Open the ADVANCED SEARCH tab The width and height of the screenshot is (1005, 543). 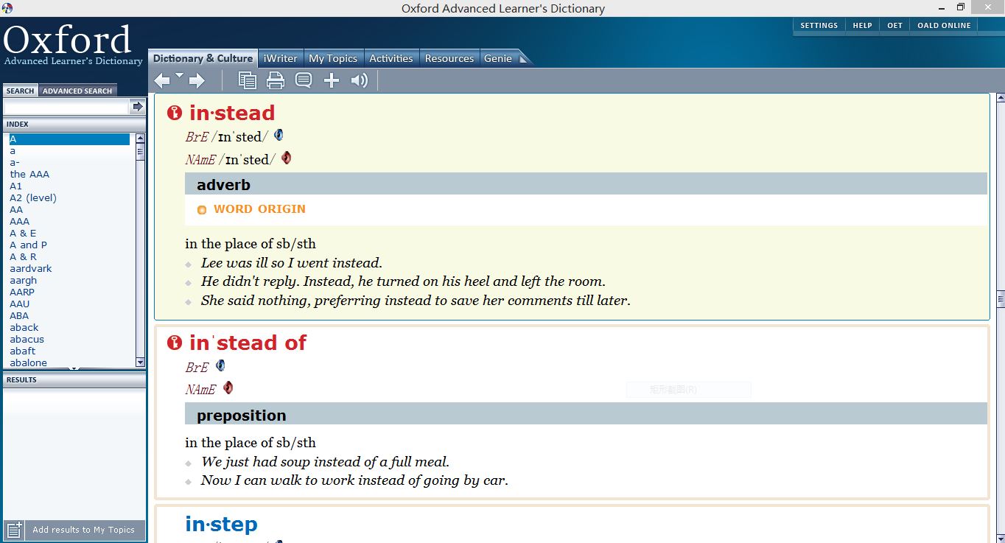click(77, 91)
